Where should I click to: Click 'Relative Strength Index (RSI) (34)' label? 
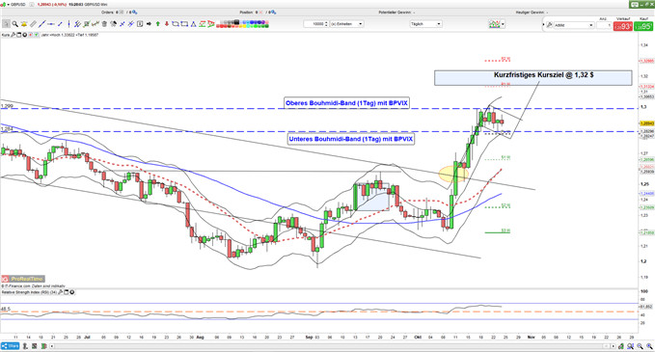pyautogui.click(x=29, y=292)
